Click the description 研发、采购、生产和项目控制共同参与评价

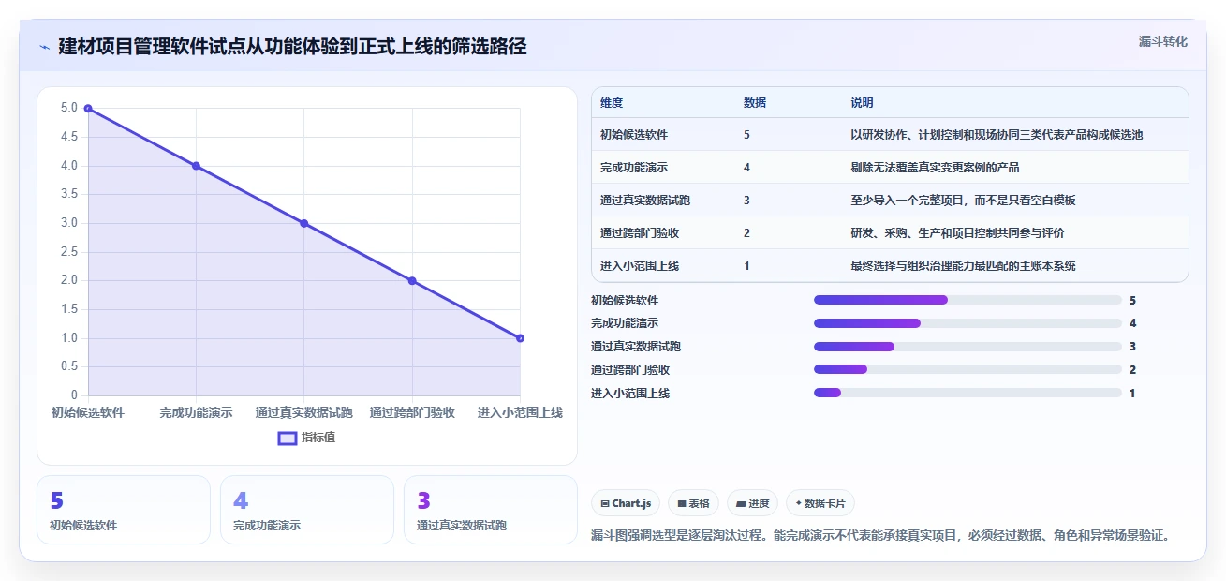tap(957, 233)
